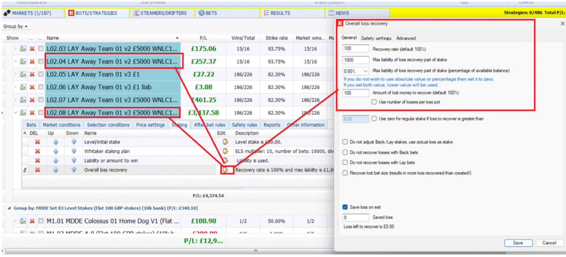Image resolution: width=566 pixels, height=257 pixels.
Task: Click the strategy icon on the L02.07 row
Action: point(23,100)
